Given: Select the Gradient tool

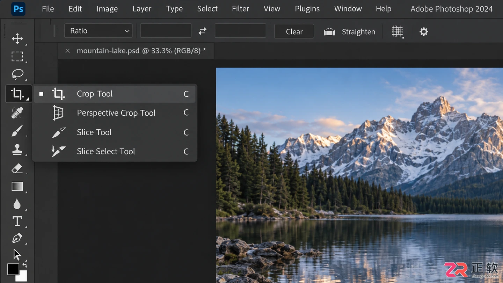Looking at the screenshot, I should [x=17, y=187].
